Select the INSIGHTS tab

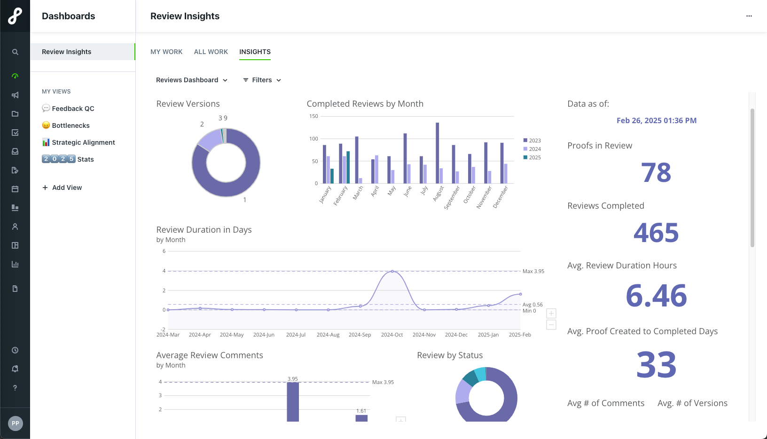point(255,52)
